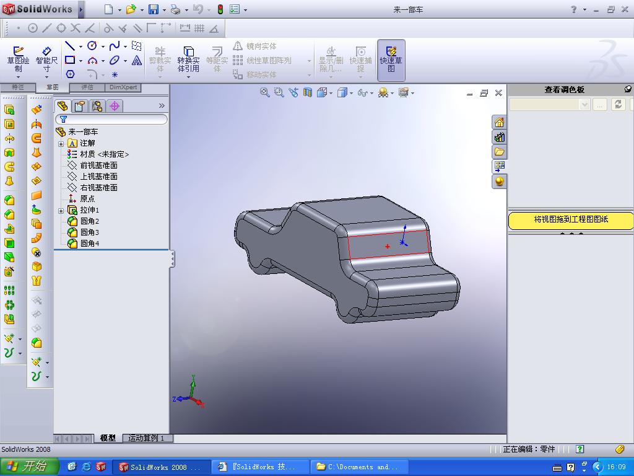Choose the Ellipse sketch tool
634x476 pixels.
coord(115,60)
